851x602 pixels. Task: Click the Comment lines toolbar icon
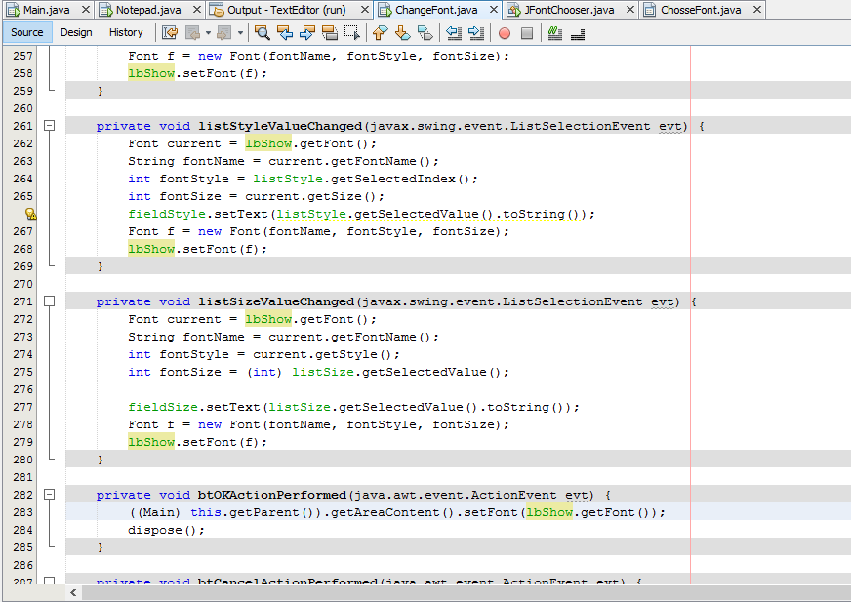click(x=555, y=32)
